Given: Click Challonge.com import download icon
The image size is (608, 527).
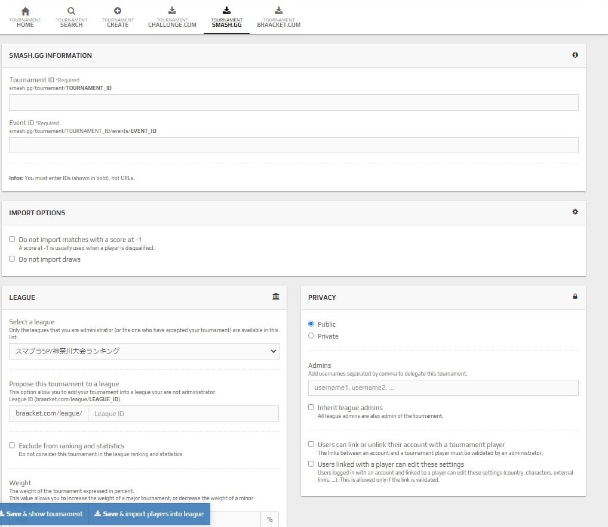Looking at the screenshot, I should tap(172, 11).
